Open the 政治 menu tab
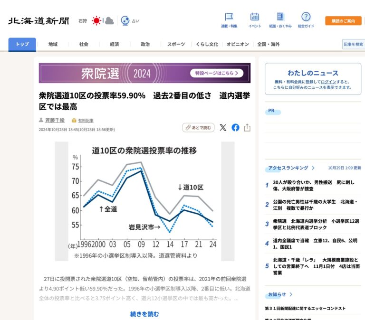The width and height of the screenshot is (365, 320). pyautogui.click(x=145, y=44)
